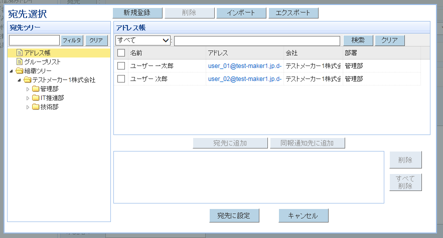The width and height of the screenshot is (443, 238).
Task: Click the グループリスト document icon
Action: [20, 62]
